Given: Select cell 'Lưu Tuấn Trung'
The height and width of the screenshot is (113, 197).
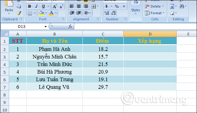Looking at the screenshot, I should point(55,79).
